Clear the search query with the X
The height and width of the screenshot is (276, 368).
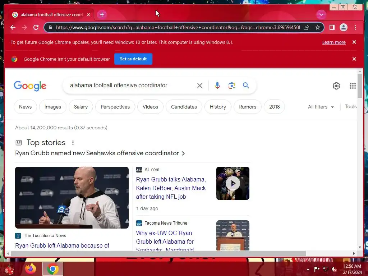pyautogui.click(x=200, y=86)
